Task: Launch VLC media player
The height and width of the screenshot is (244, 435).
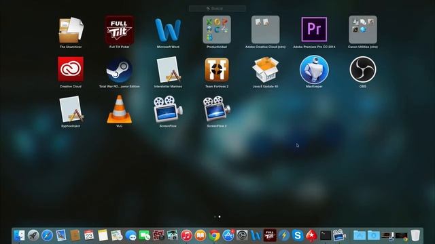Action: click(120, 109)
